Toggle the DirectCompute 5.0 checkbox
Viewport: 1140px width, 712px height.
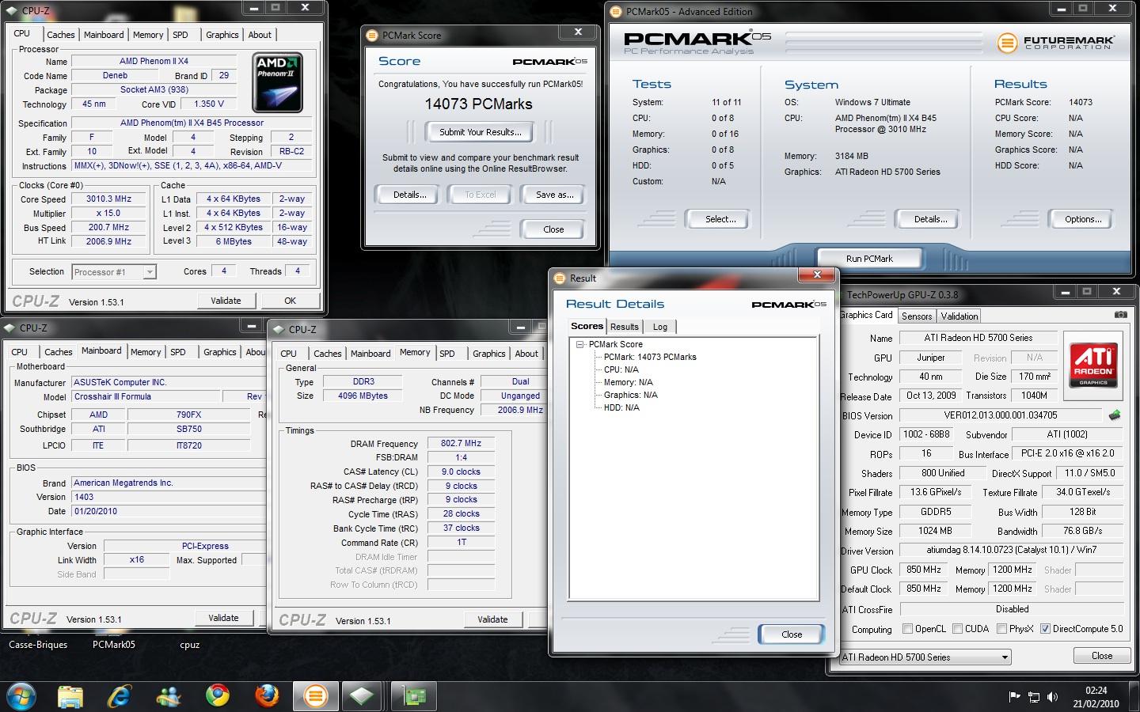point(1045,629)
